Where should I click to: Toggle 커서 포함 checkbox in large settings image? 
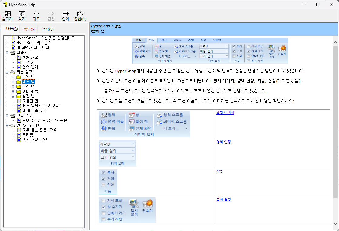(x=103, y=201)
